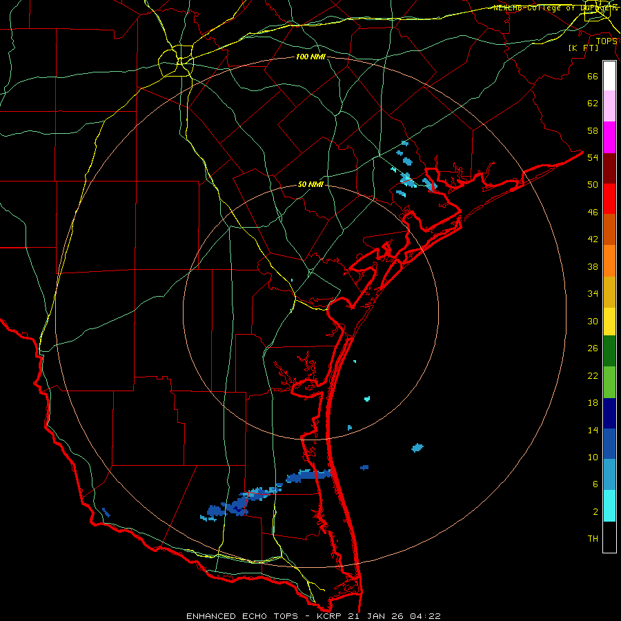This screenshot has height=621, width=621.
Task: Click the legend value "46"
Action: click(x=593, y=213)
